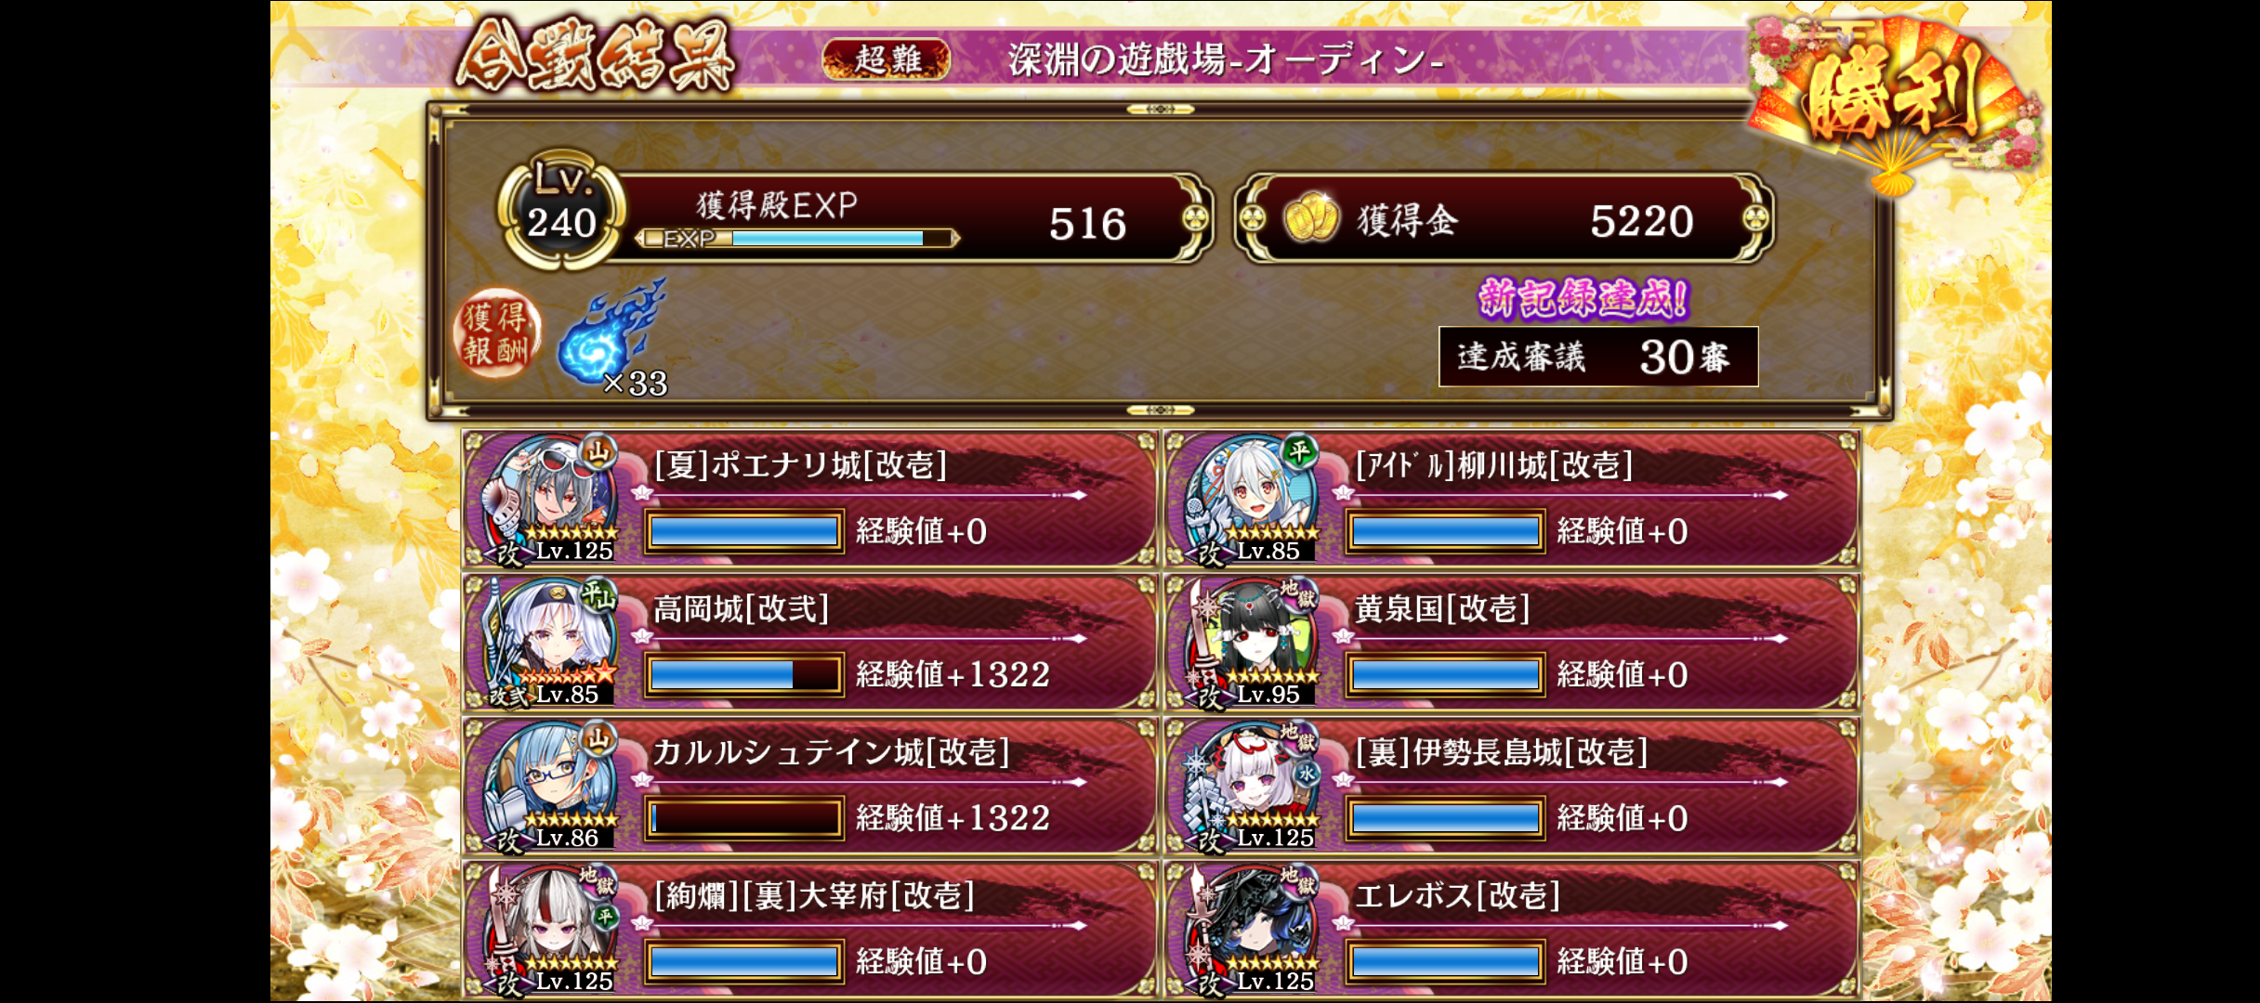Click the player Lv. 240 badge
Viewport: 2260px width, 1003px height.
pyautogui.click(x=561, y=212)
